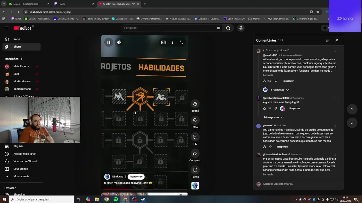Image resolution: width=362 pixels, height=203 pixels.
Task: Open the @Luk.exe16 channel link
Action: [x=119, y=176]
